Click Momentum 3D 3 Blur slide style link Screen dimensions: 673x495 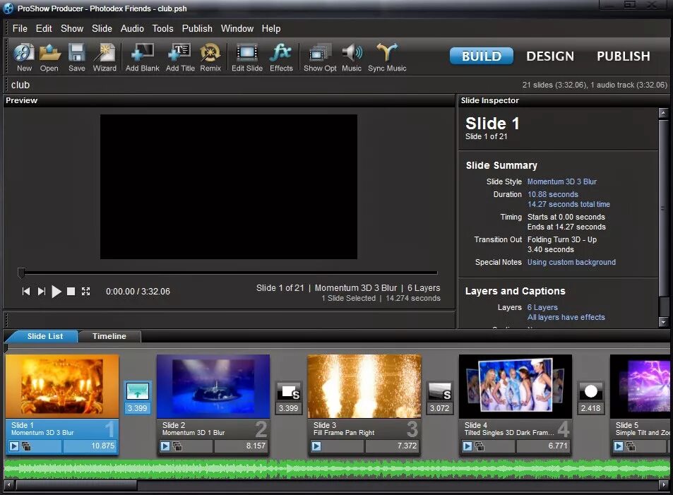(562, 181)
